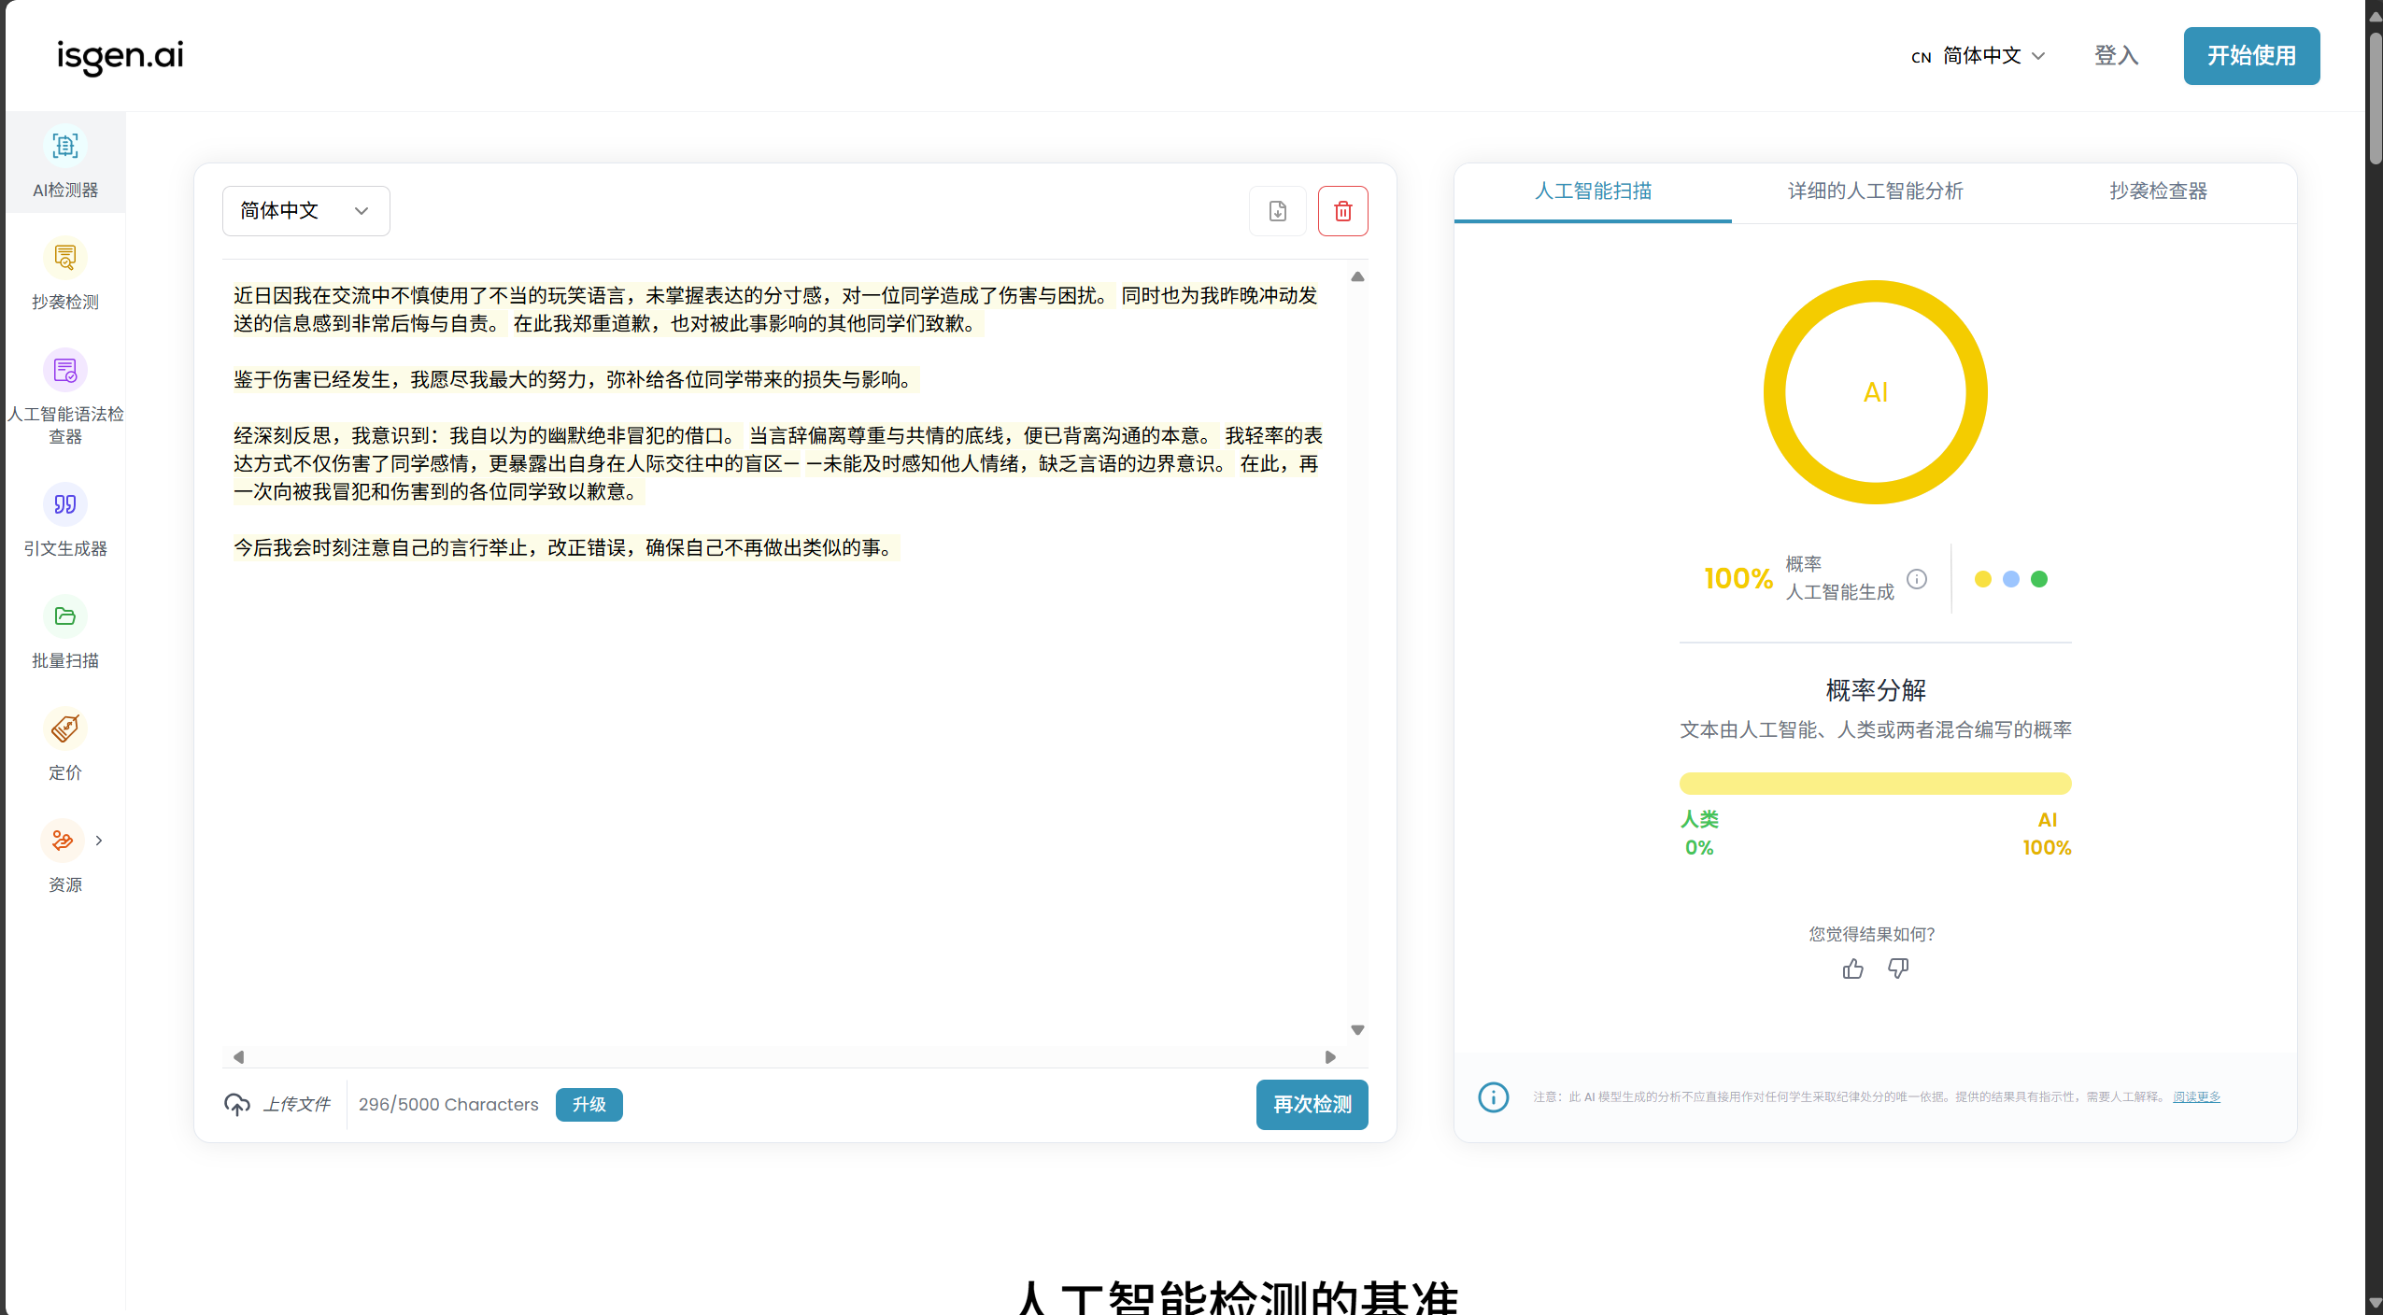Click the red trash delete icon
Viewport: 2383px width, 1315px height.
(x=1342, y=212)
